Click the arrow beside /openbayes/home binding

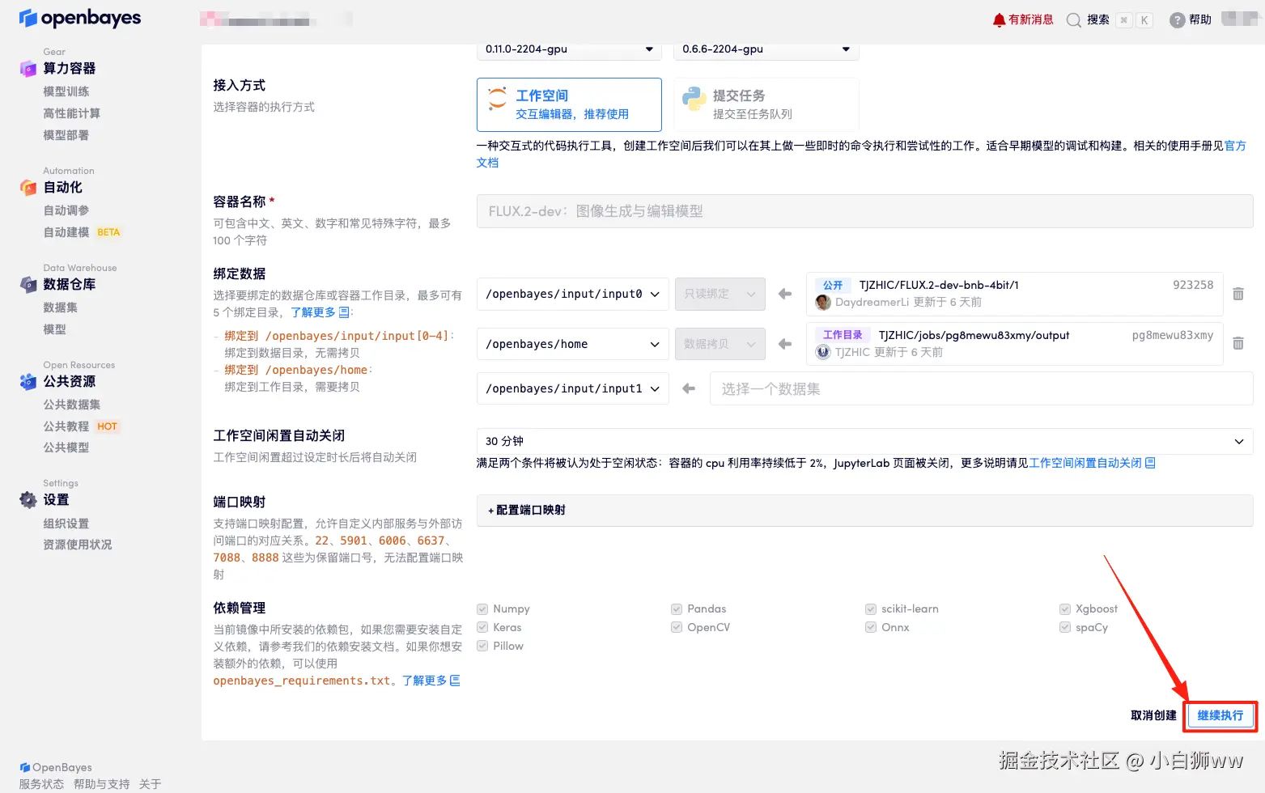(785, 344)
